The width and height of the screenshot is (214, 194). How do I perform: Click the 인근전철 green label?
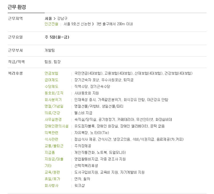click(51, 24)
